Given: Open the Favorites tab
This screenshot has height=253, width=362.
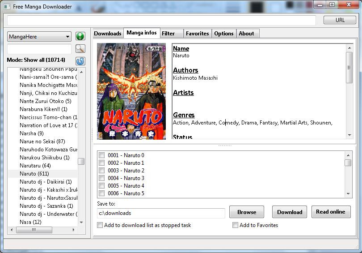Looking at the screenshot, I should click(198, 34).
